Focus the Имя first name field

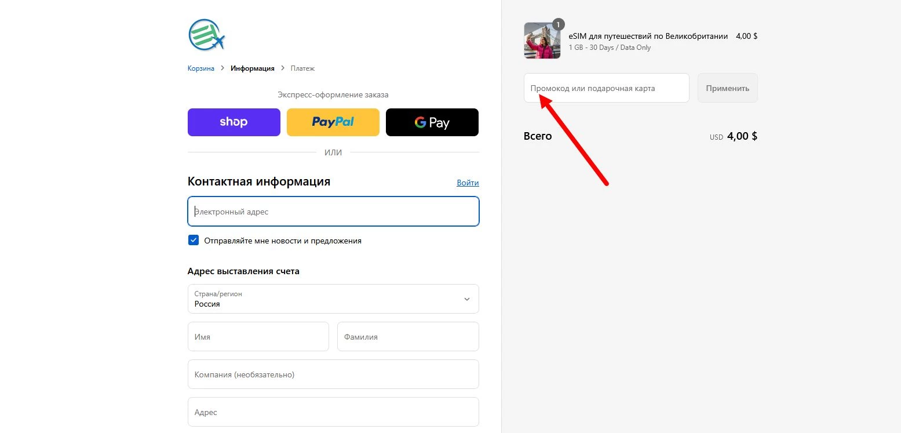[258, 337]
